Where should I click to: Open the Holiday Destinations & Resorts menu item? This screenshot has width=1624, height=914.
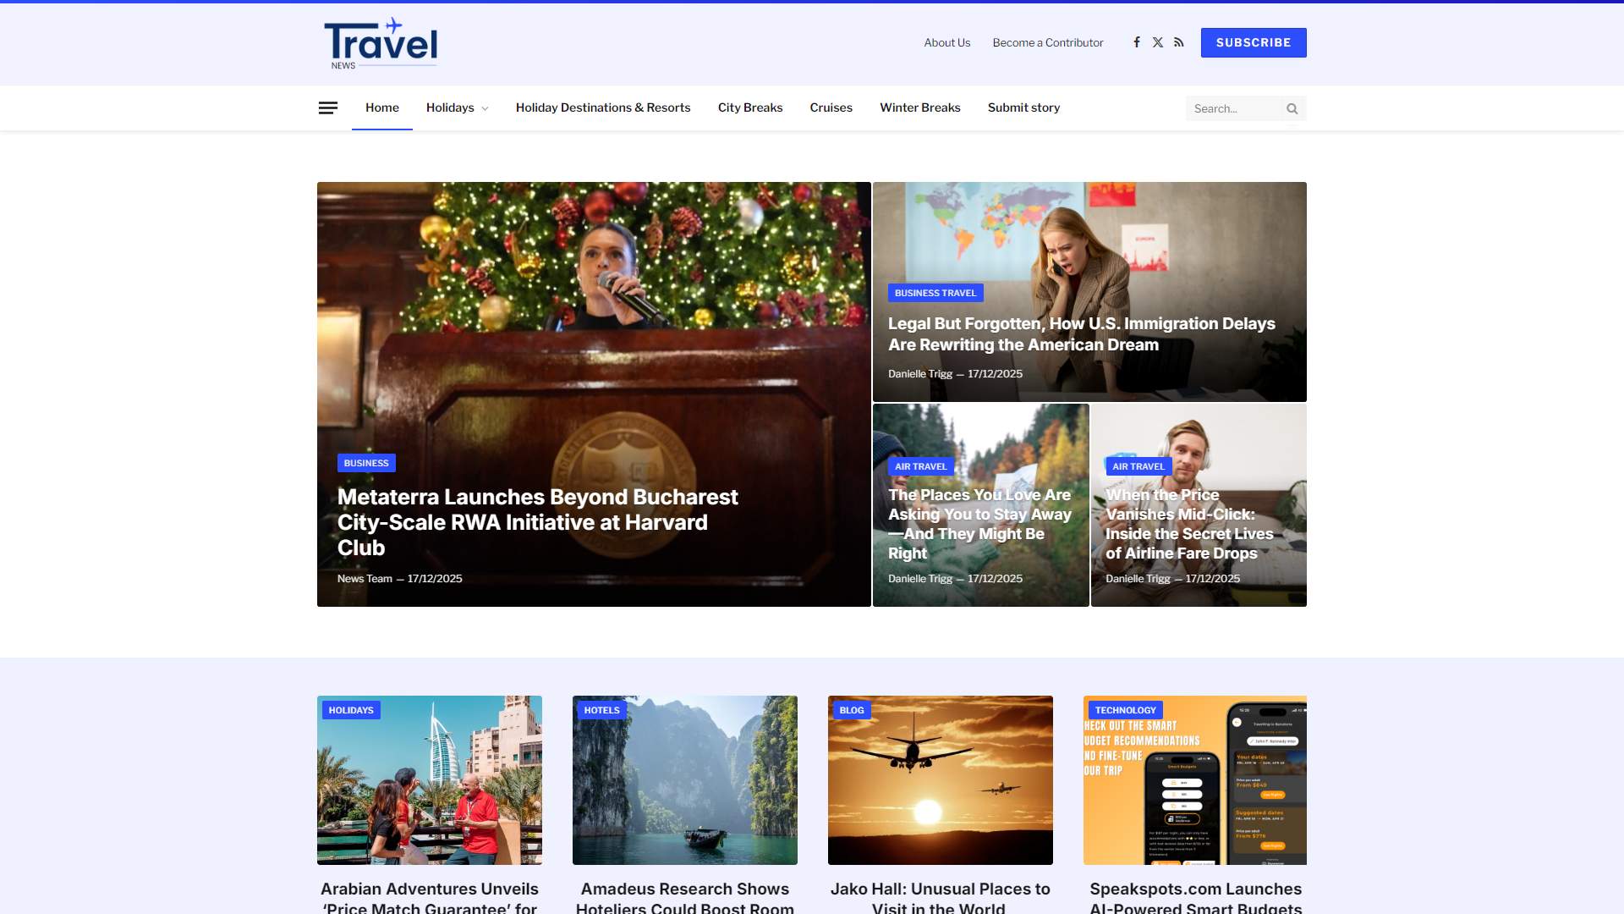pos(602,107)
